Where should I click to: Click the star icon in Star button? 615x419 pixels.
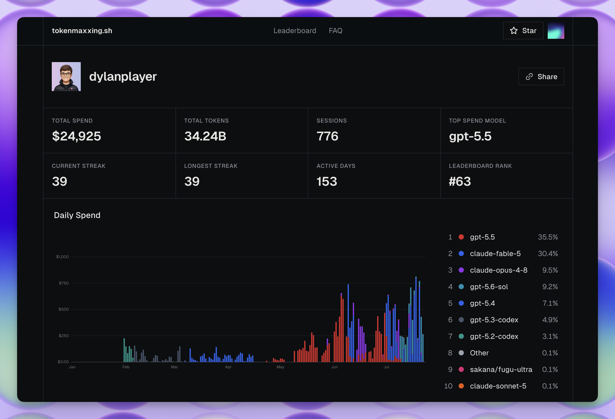(514, 31)
